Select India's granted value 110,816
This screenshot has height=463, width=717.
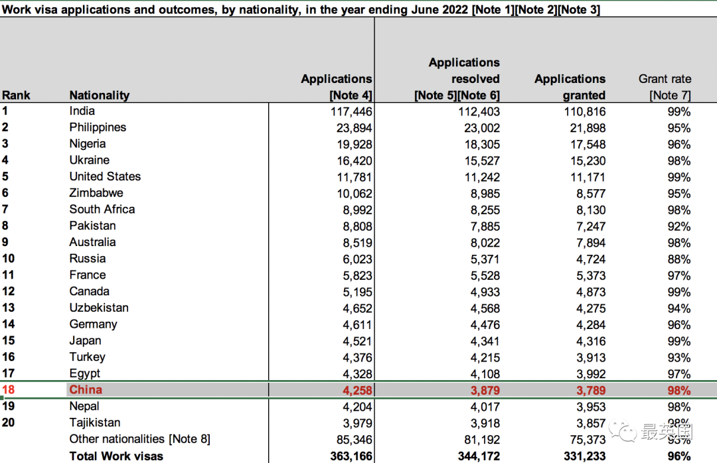point(585,112)
